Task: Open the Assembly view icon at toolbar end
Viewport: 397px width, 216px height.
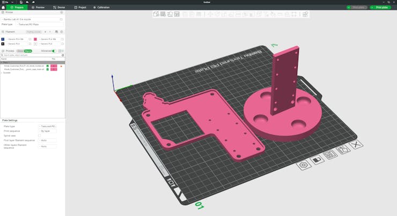Action: coord(305,14)
